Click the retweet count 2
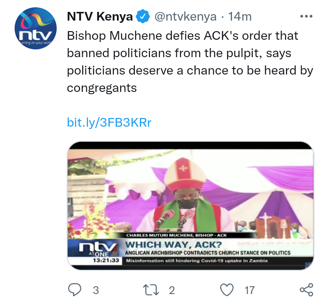The image size is (329, 305). [x=172, y=290]
